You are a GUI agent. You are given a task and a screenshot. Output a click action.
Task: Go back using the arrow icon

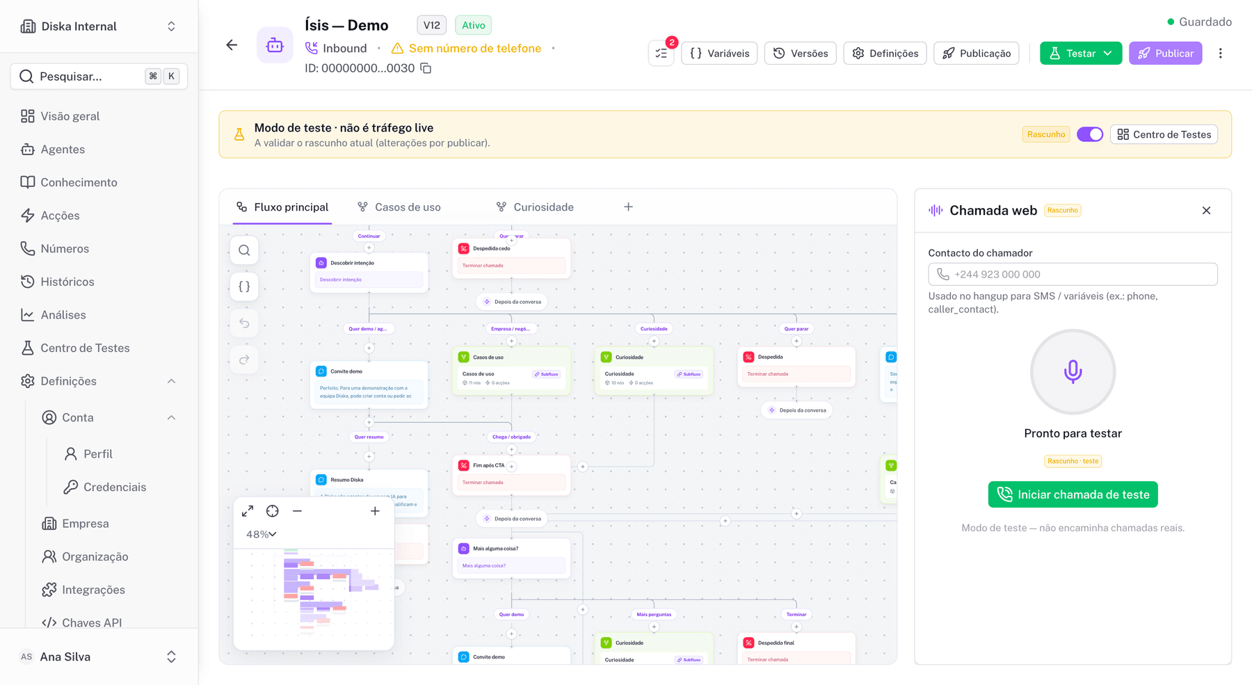pos(232,45)
